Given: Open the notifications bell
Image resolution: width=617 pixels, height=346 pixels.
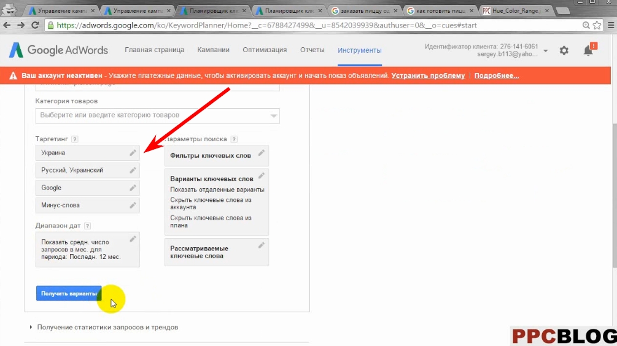Looking at the screenshot, I should coord(589,50).
